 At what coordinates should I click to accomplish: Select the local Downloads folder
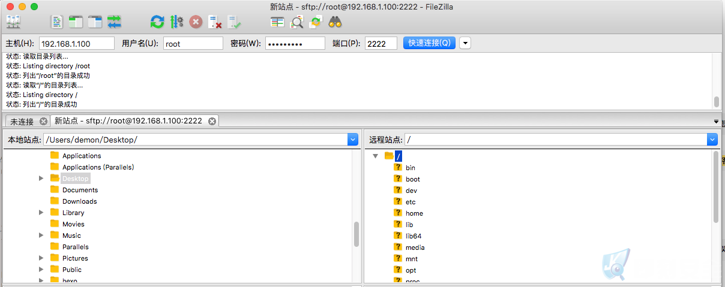point(79,201)
